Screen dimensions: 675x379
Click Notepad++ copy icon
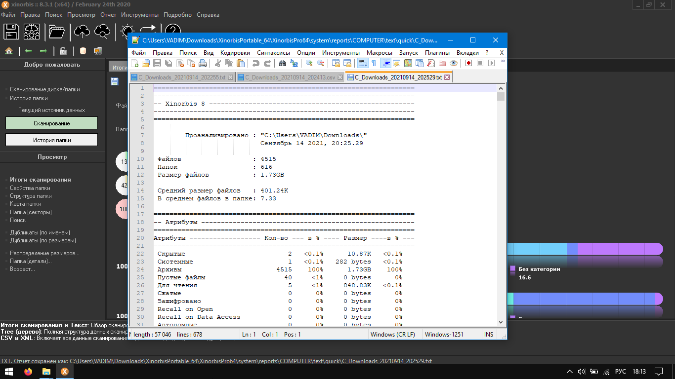(x=229, y=63)
